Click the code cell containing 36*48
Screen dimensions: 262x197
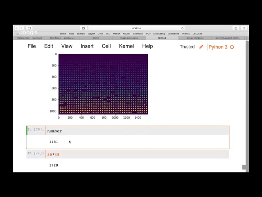(x=137, y=154)
